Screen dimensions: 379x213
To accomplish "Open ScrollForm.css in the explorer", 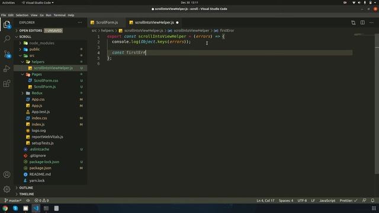I will click(46, 80).
